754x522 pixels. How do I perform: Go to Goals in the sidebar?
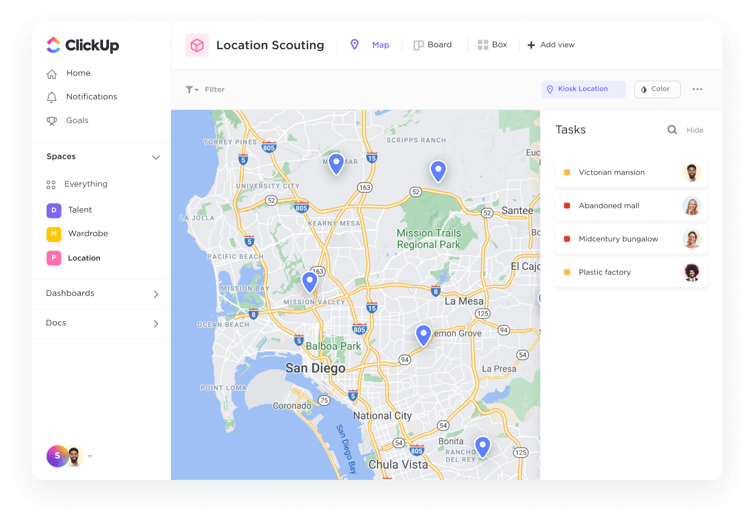point(77,120)
